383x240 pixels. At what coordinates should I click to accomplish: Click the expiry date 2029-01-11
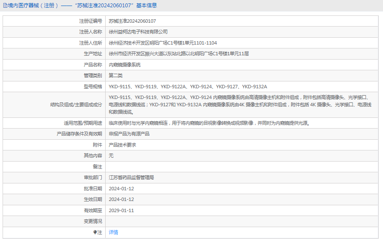(122, 210)
